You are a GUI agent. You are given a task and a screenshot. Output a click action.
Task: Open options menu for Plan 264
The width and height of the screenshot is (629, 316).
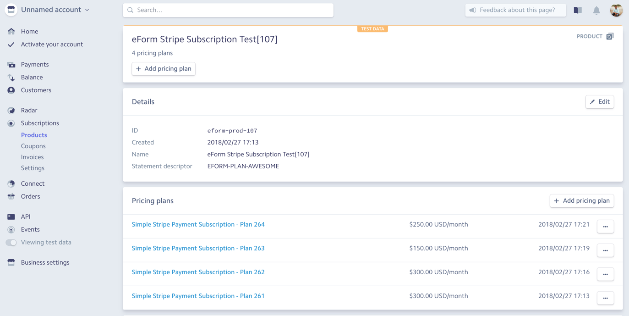pyautogui.click(x=605, y=227)
